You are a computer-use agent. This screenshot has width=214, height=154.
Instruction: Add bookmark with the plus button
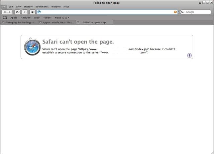pos(25,12)
